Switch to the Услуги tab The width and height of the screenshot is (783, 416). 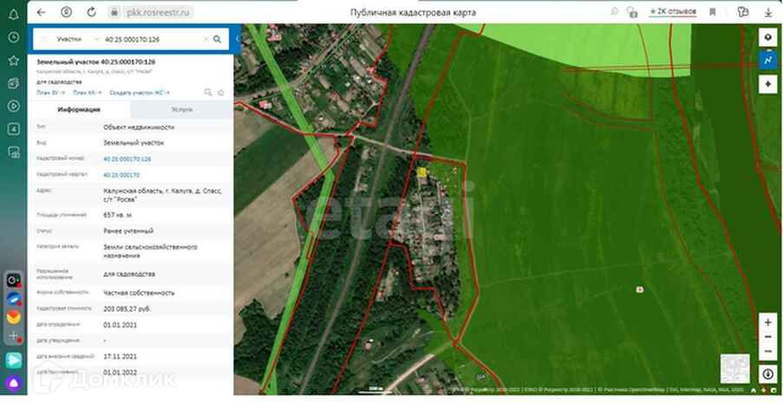pyautogui.click(x=182, y=109)
